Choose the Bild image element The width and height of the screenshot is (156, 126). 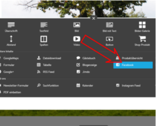click(77, 27)
